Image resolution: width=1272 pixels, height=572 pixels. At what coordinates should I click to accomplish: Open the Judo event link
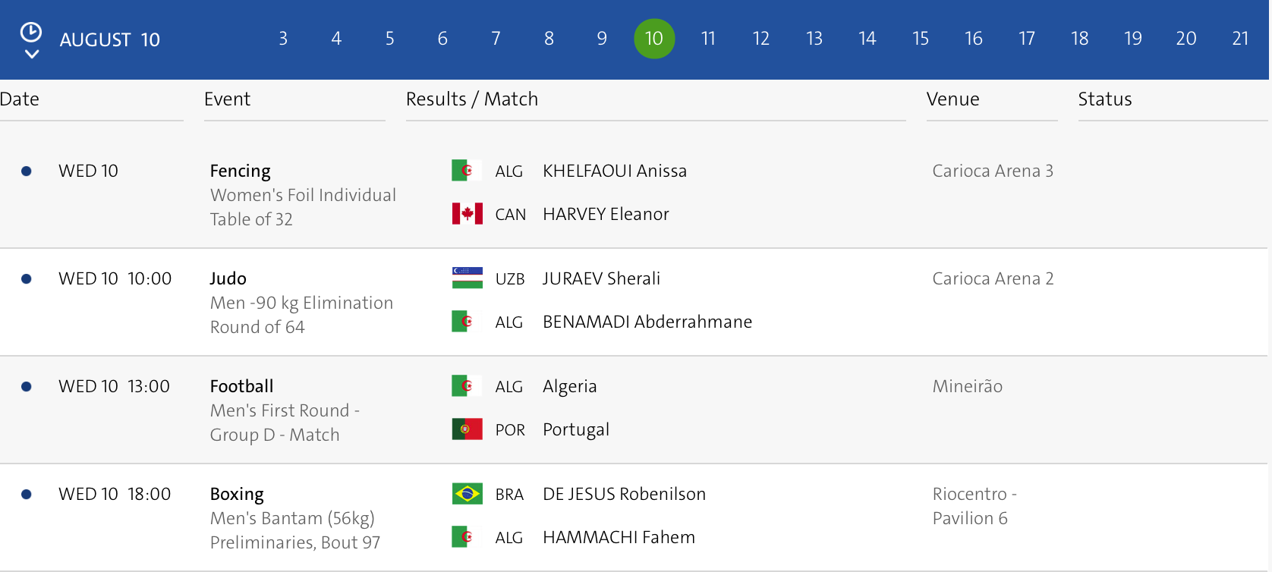pyautogui.click(x=228, y=279)
